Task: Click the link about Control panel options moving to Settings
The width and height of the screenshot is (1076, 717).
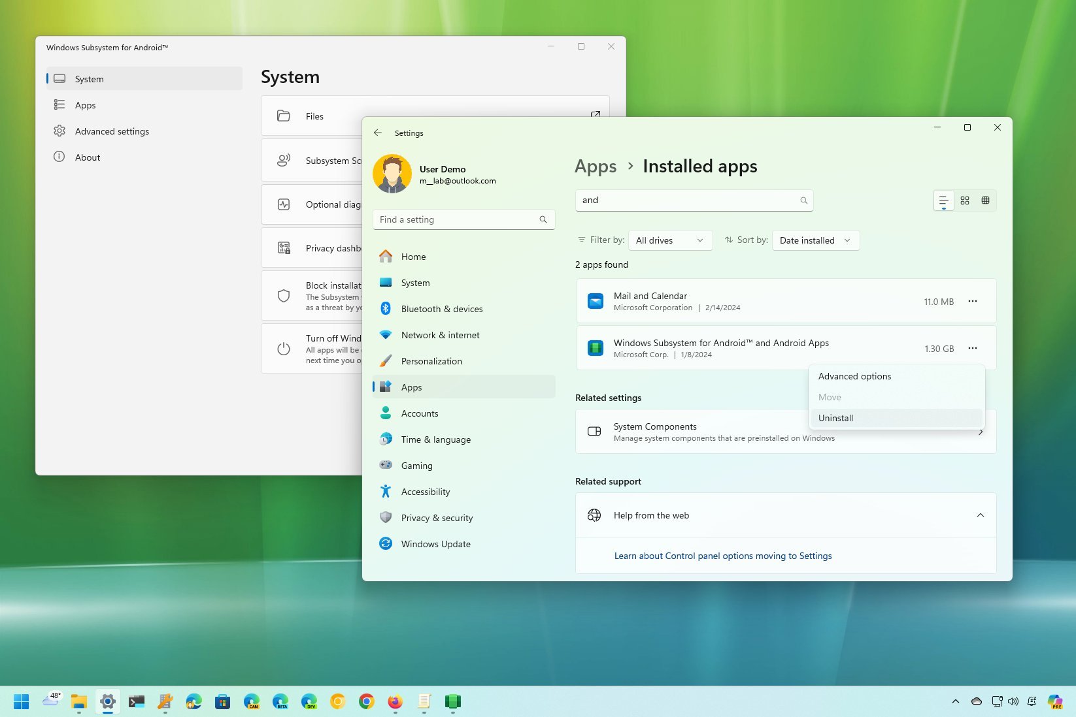Action: [x=722, y=556]
